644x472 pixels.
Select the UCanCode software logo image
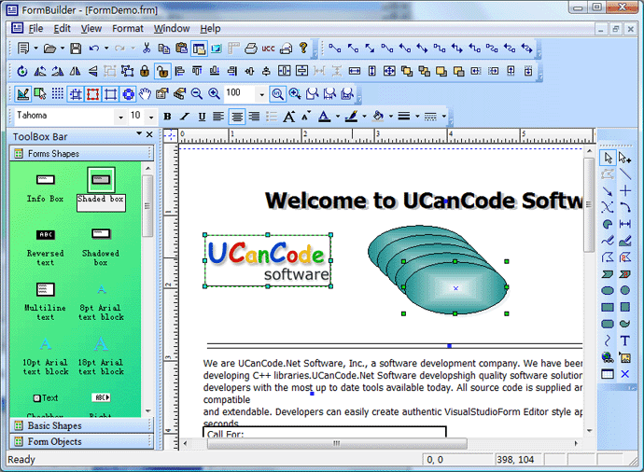268,260
